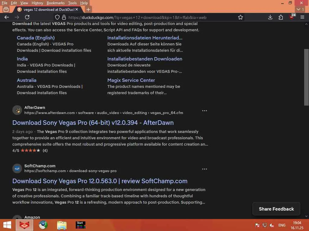Open File Explorer from the taskbar
This screenshot has width=309, height=231.
(62, 225)
